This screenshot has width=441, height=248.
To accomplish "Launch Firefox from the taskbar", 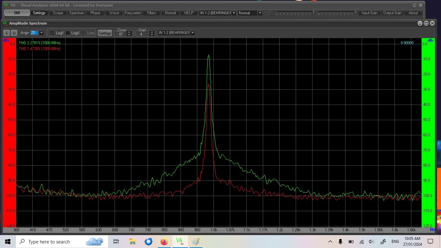I will point(164,242).
